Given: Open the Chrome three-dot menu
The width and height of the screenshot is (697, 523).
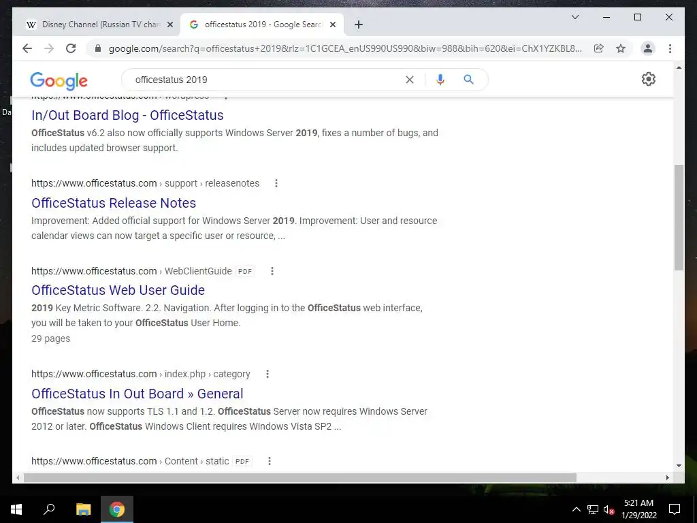Looking at the screenshot, I should pos(670,48).
